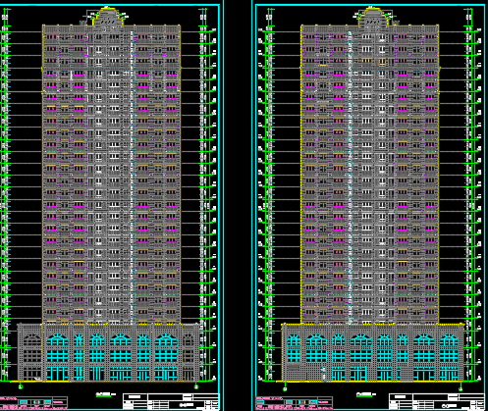
Task: Select the white title block of left sheet
Action: [171, 401]
